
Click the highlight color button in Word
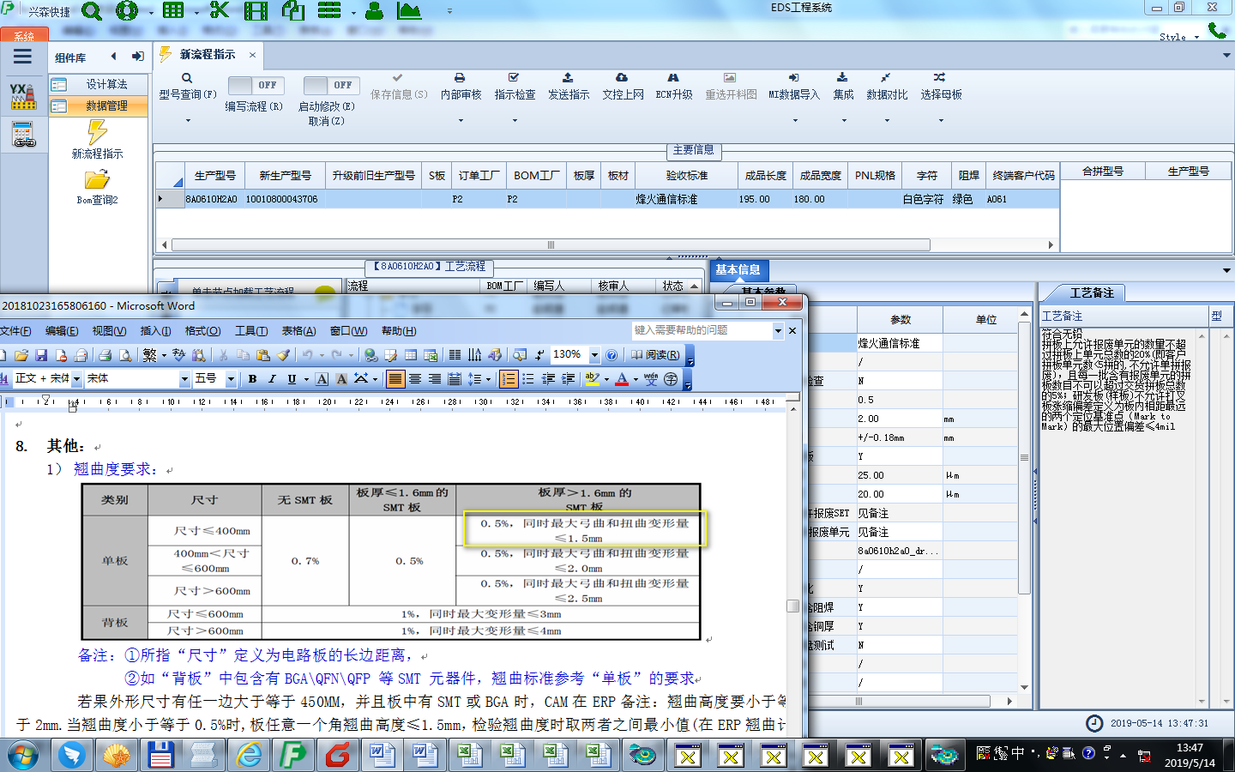click(592, 378)
